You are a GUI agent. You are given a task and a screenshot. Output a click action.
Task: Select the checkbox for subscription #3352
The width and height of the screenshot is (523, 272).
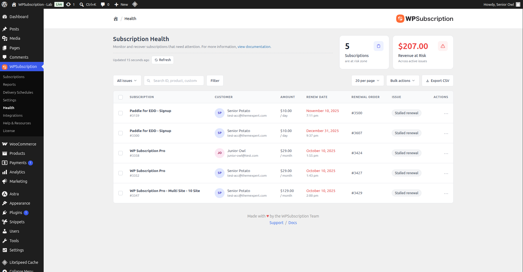point(121,173)
